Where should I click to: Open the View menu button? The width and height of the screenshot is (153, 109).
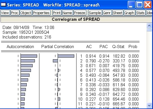coord(5,13)
